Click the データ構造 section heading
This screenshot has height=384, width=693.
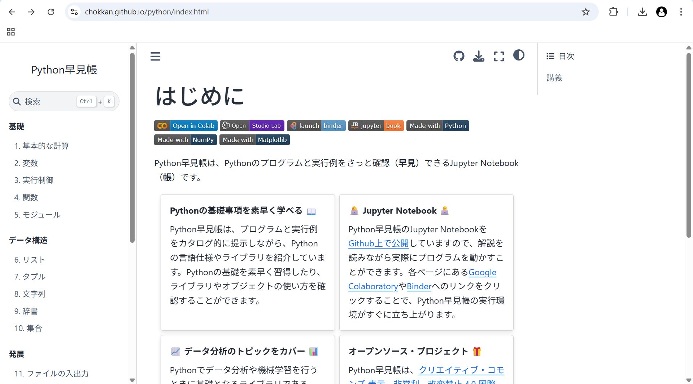(28, 240)
